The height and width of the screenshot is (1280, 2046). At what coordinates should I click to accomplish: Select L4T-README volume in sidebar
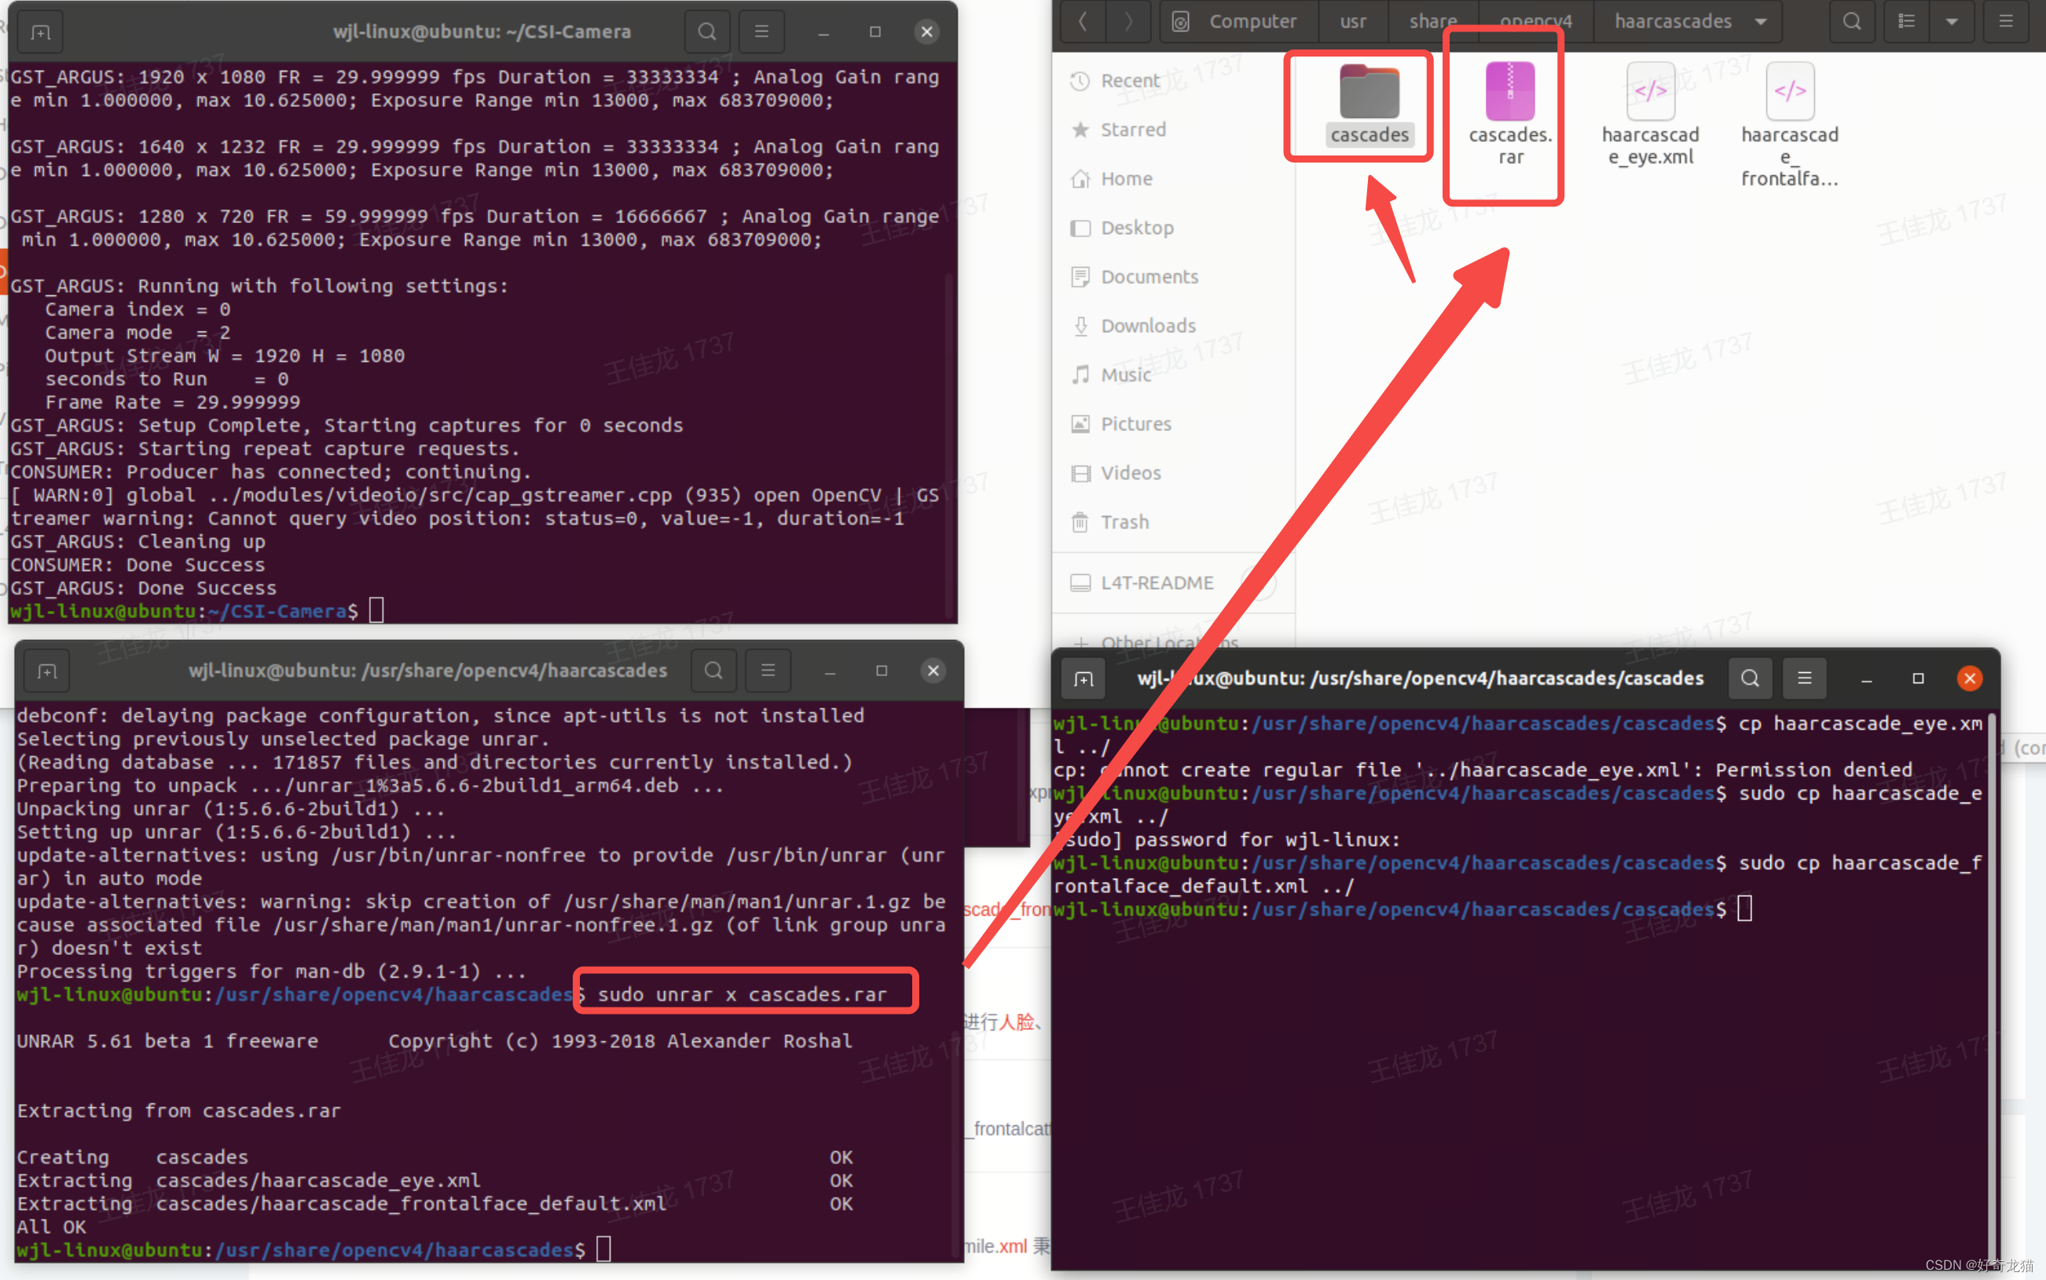(1156, 583)
